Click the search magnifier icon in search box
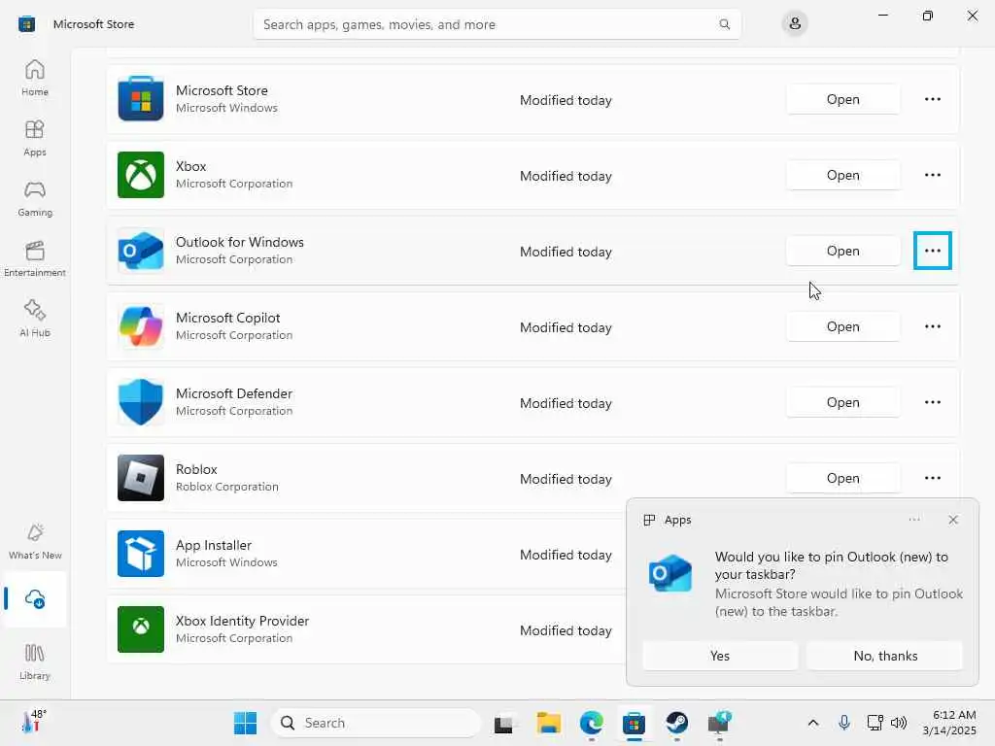995x746 pixels. [724, 24]
